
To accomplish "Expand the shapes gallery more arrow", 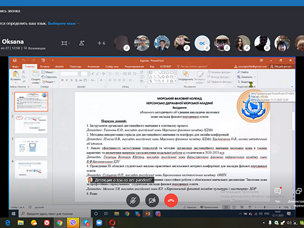I will (175, 81).
